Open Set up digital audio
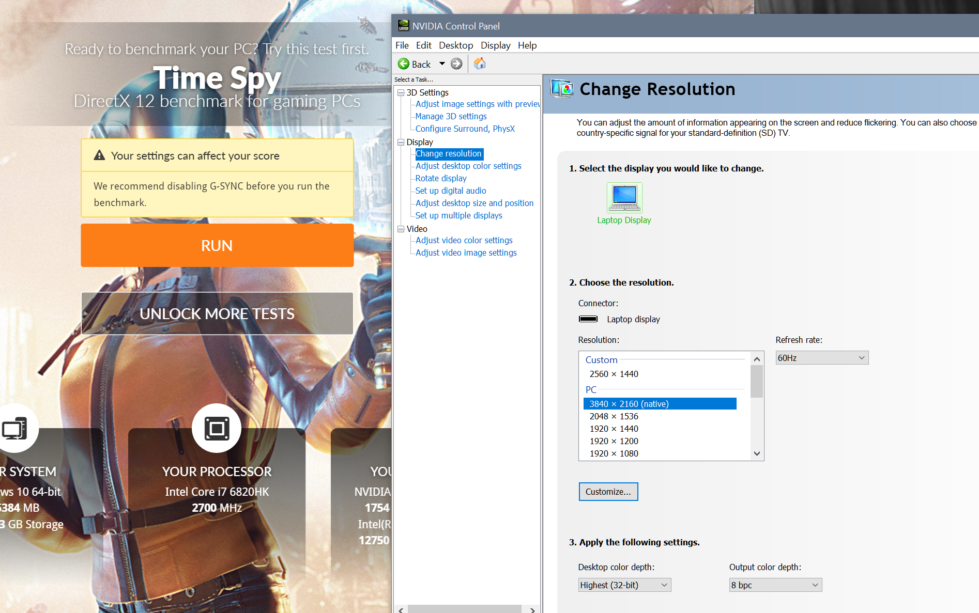979x613 pixels. [x=451, y=191]
